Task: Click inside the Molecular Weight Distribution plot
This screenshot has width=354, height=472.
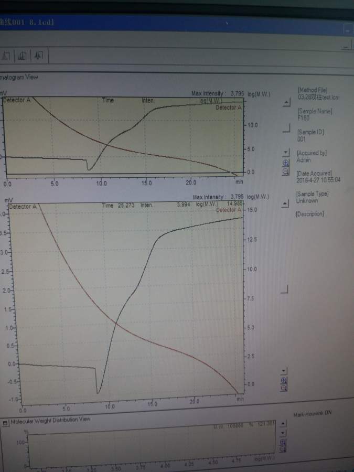Action: click(x=151, y=445)
